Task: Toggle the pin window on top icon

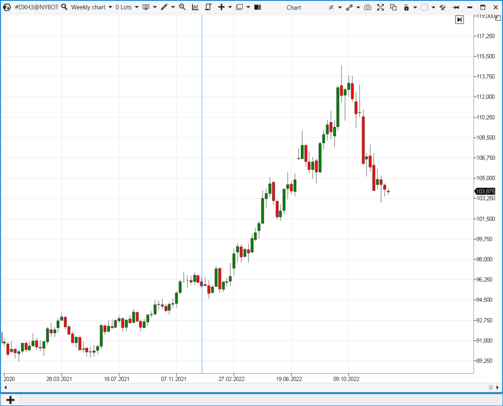Action: click(x=455, y=7)
